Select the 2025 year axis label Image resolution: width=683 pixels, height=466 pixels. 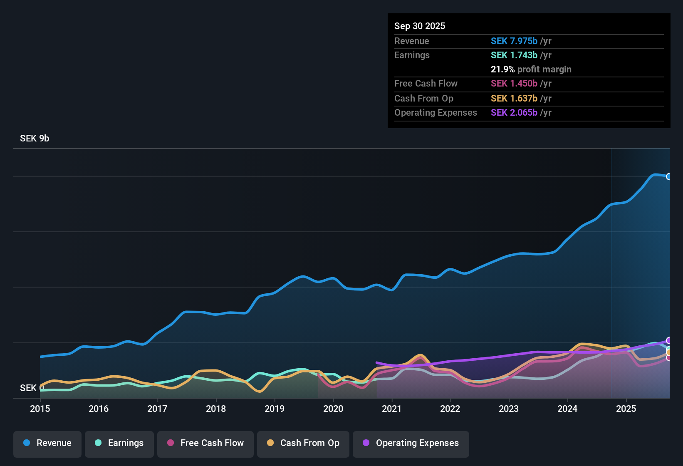click(626, 409)
